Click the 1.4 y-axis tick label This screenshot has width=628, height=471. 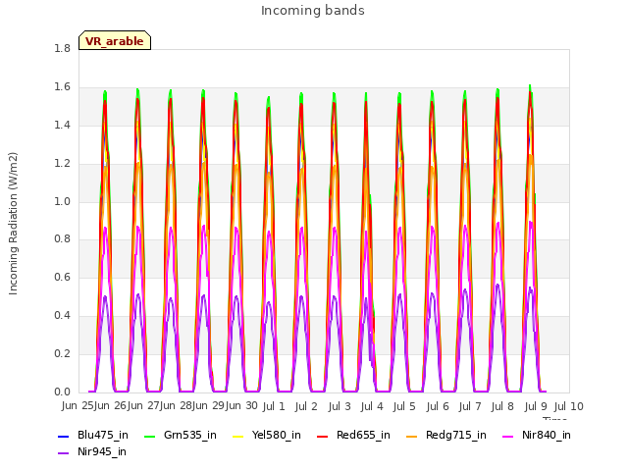pyautogui.click(x=62, y=125)
